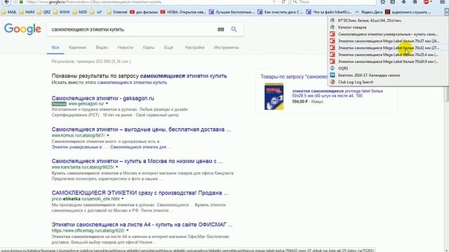Open the Firefox hamburger menu
This screenshot has height=252, width=449.
click(442, 2)
